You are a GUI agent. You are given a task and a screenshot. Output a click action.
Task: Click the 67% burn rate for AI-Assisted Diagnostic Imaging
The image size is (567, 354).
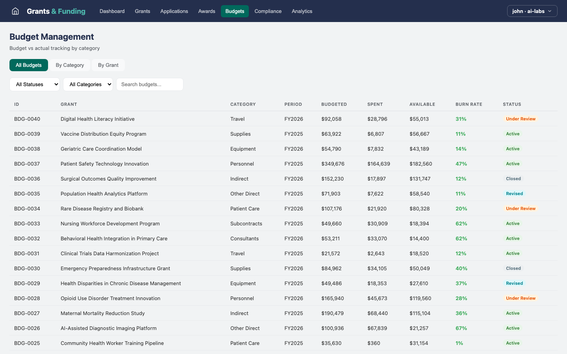pyautogui.click(x=461, y=328)
